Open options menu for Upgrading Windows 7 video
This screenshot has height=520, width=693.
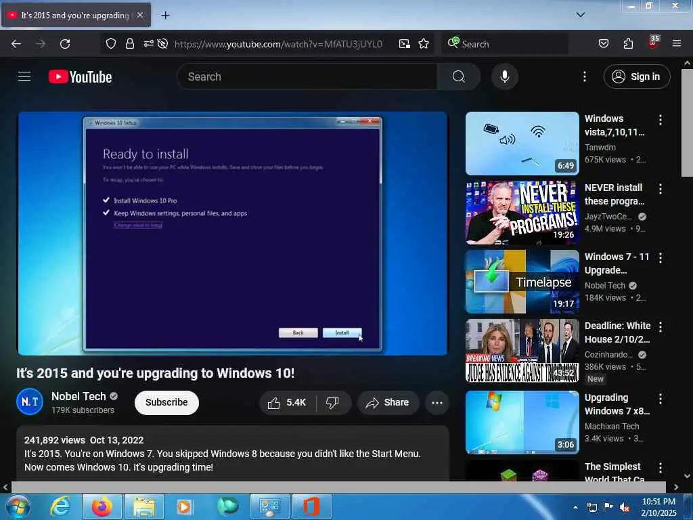pos(661,399)
